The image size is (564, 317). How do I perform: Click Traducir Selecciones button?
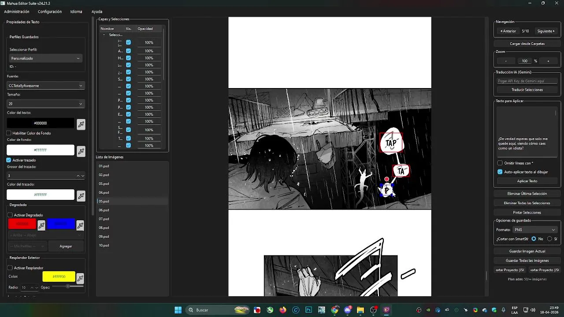click(x=527, y=90)
